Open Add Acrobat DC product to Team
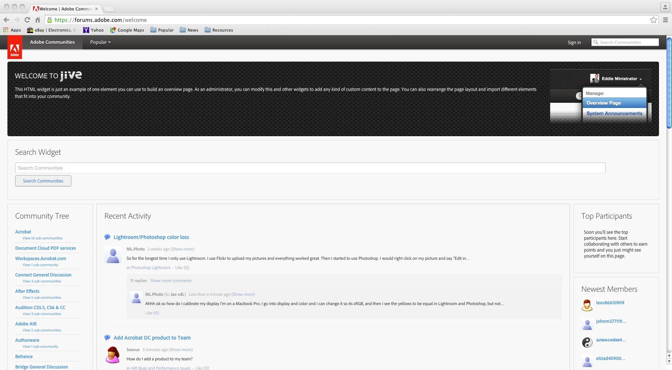The width and height of the screenshot is (672, 370). click(x=152, y=338)
